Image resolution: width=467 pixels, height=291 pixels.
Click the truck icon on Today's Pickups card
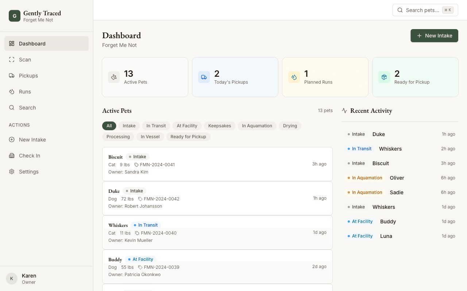pos(204,77)
